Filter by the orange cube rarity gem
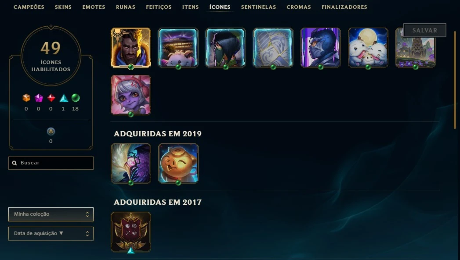This screenshot has width=460, height=260. (26, 98)
